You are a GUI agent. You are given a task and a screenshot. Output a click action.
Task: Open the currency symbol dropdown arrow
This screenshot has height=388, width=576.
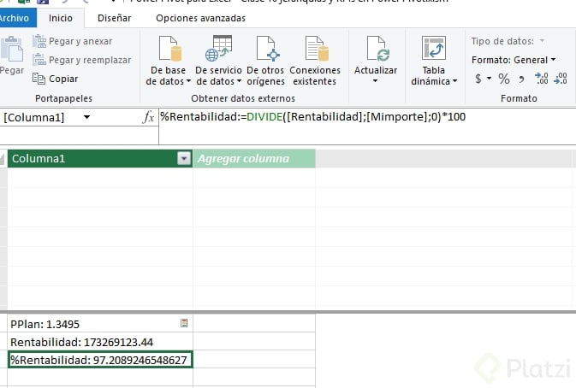tap(490, 79)
